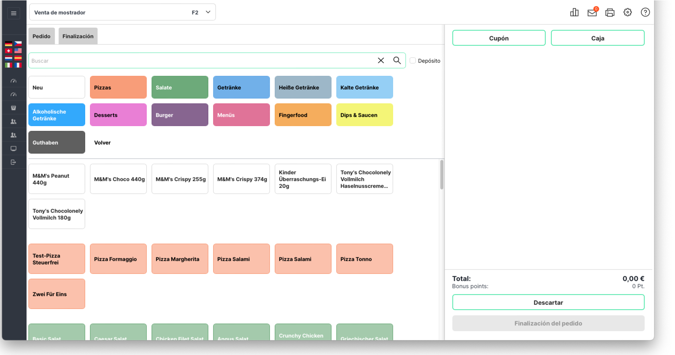The height and width of the screenshot is (355, 675).
Task: Switch language with the USA flag
Action: tap(18, 51)
